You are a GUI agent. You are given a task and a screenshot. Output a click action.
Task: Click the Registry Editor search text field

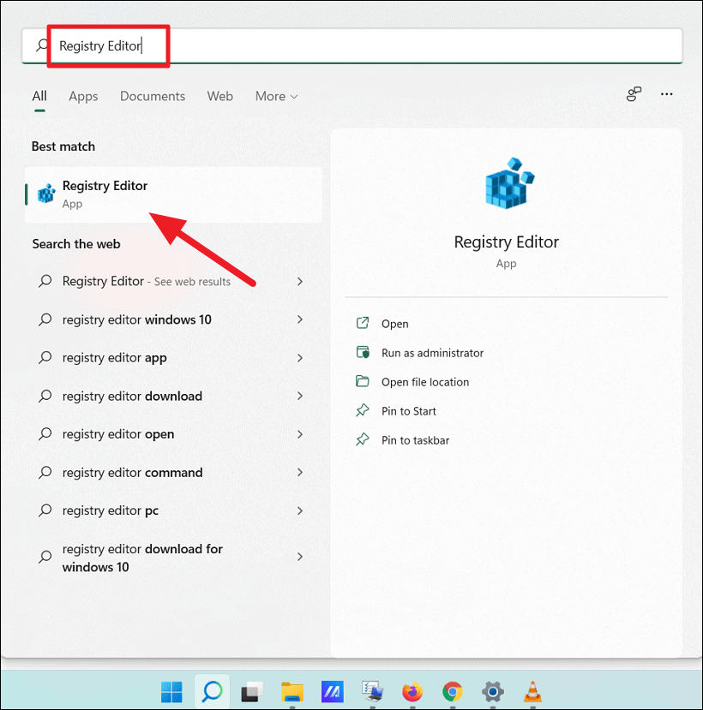click(x=351, y=45)
